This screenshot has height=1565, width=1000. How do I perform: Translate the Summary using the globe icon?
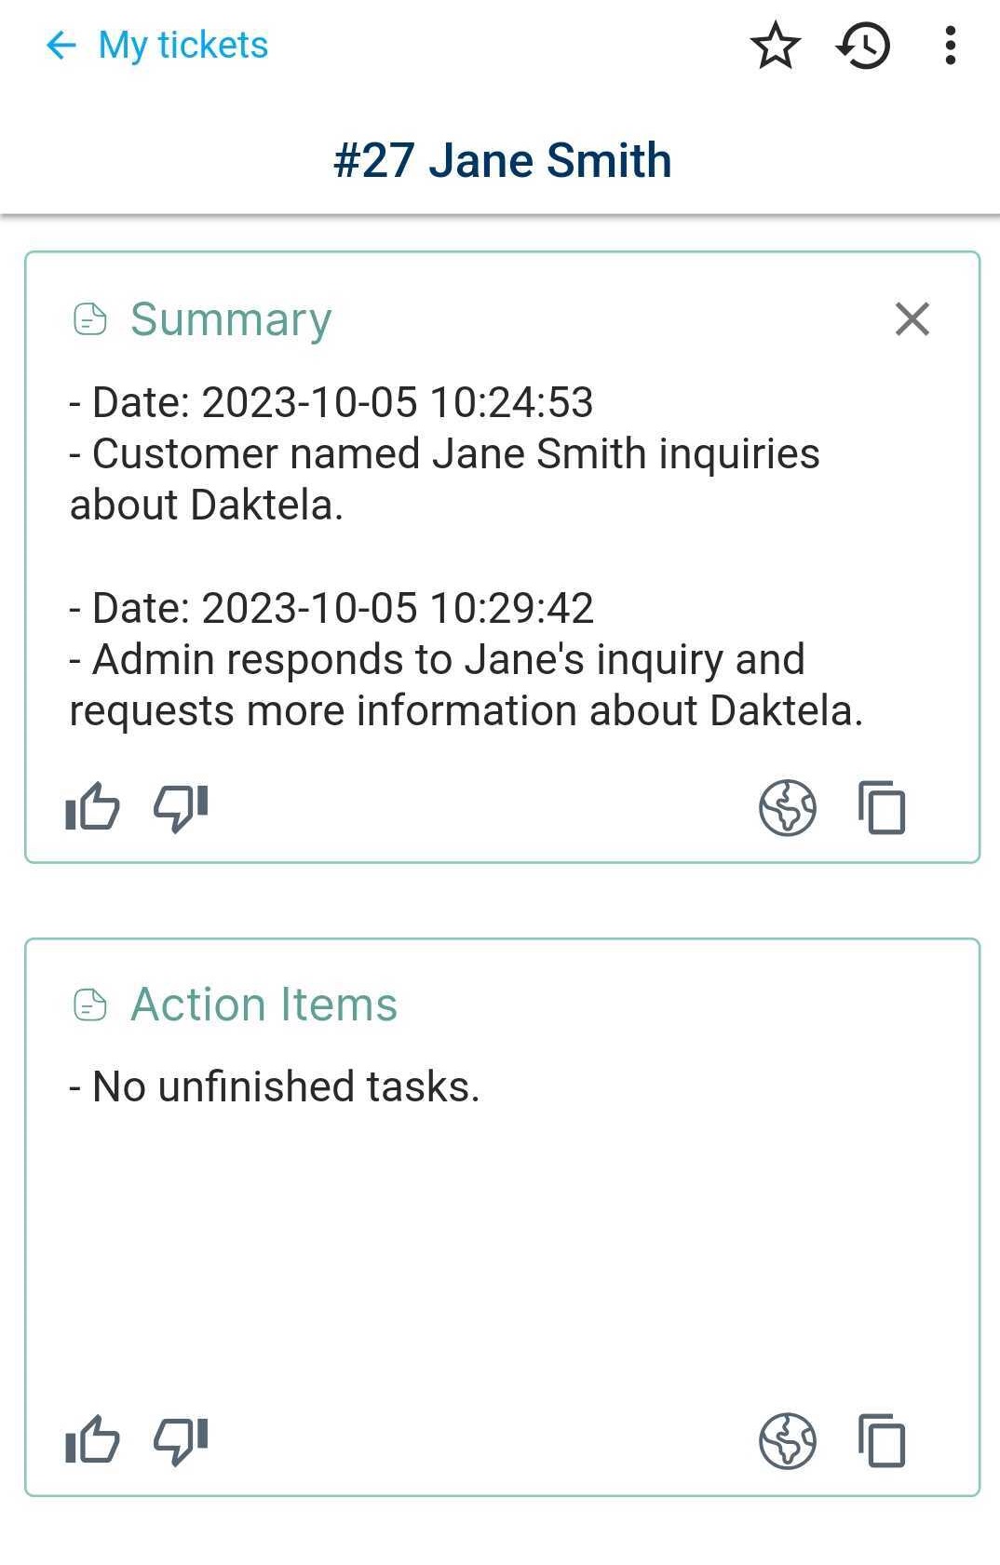pos(787,809)
